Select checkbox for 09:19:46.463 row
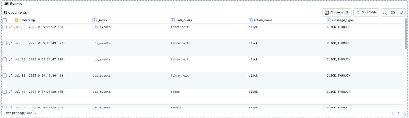The height and width of the screenshot is (118, 409). 5,76
